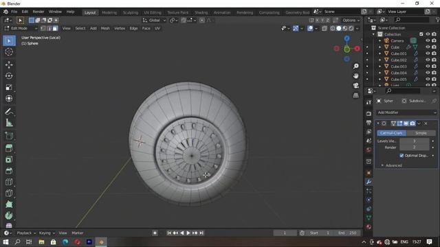The height and width of the screenshot is (247, 440).
Task: Switch to edge select mode
Action: tap(49, 28)
